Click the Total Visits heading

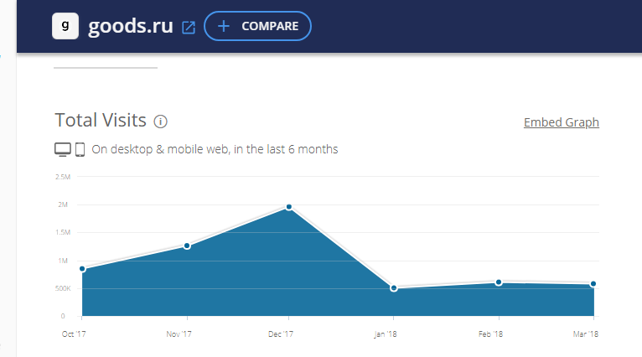click(x=101, y=121)
